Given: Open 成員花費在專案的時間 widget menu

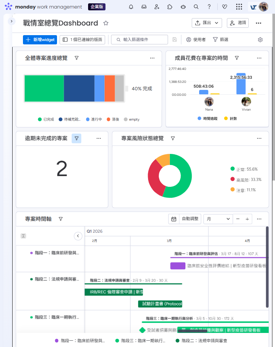Looking at the screenshot, I should pyautogui.click(x=259, y=58).
